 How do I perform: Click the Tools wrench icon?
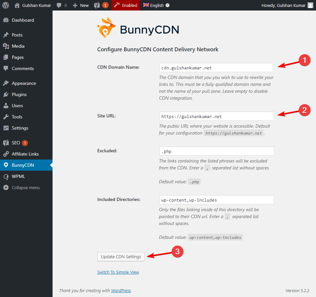[6, 117]
